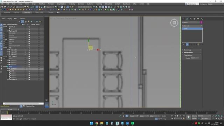This screenshot has height=126, width=224.
Task: Click the Radius spinner arrows
Action: (198, 58)
